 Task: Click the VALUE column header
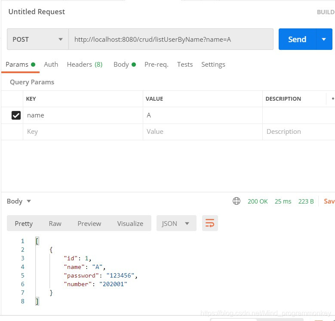tap(154, 99)
